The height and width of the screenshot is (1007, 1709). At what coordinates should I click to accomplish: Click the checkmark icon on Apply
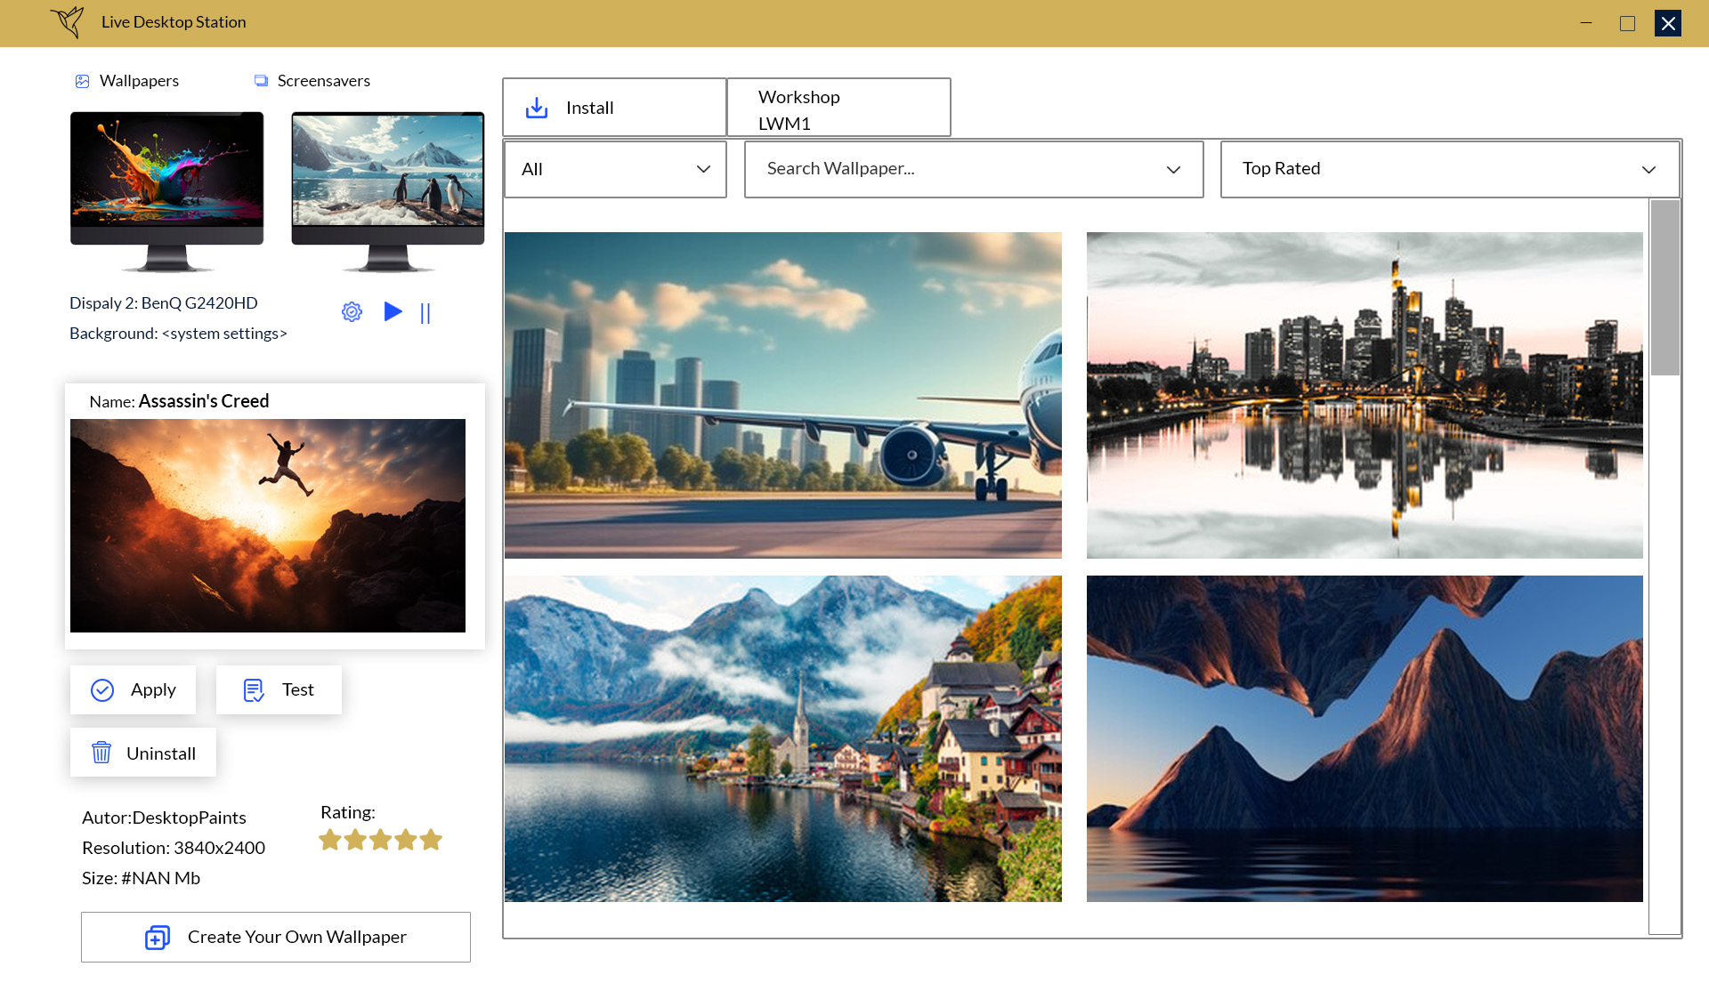click(102, 690)
